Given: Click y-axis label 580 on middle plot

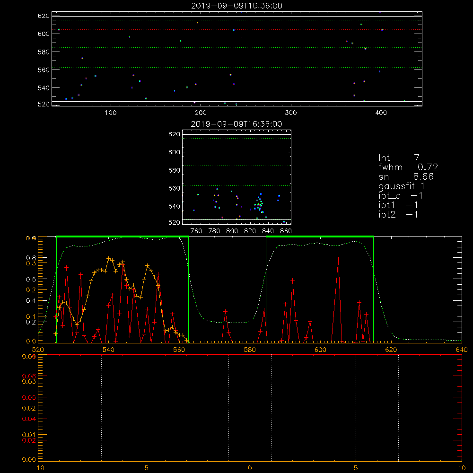Looking at the screenshot, I should click(174, 170).
